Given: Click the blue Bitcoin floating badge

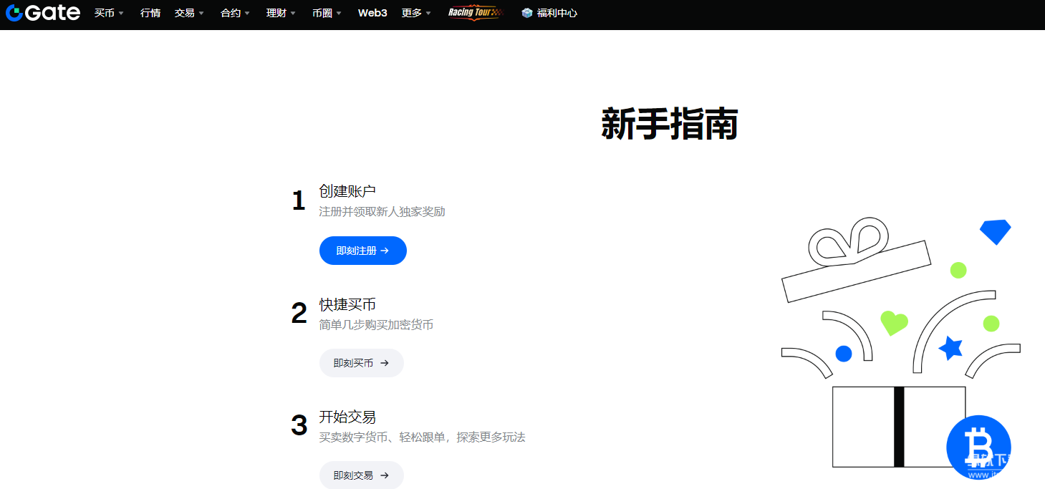Looking at the screenshot, I should (978, 447).
